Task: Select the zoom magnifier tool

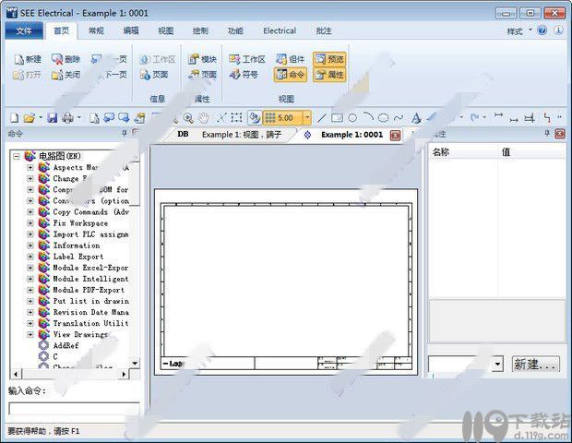Action: (x=188, y=117)
